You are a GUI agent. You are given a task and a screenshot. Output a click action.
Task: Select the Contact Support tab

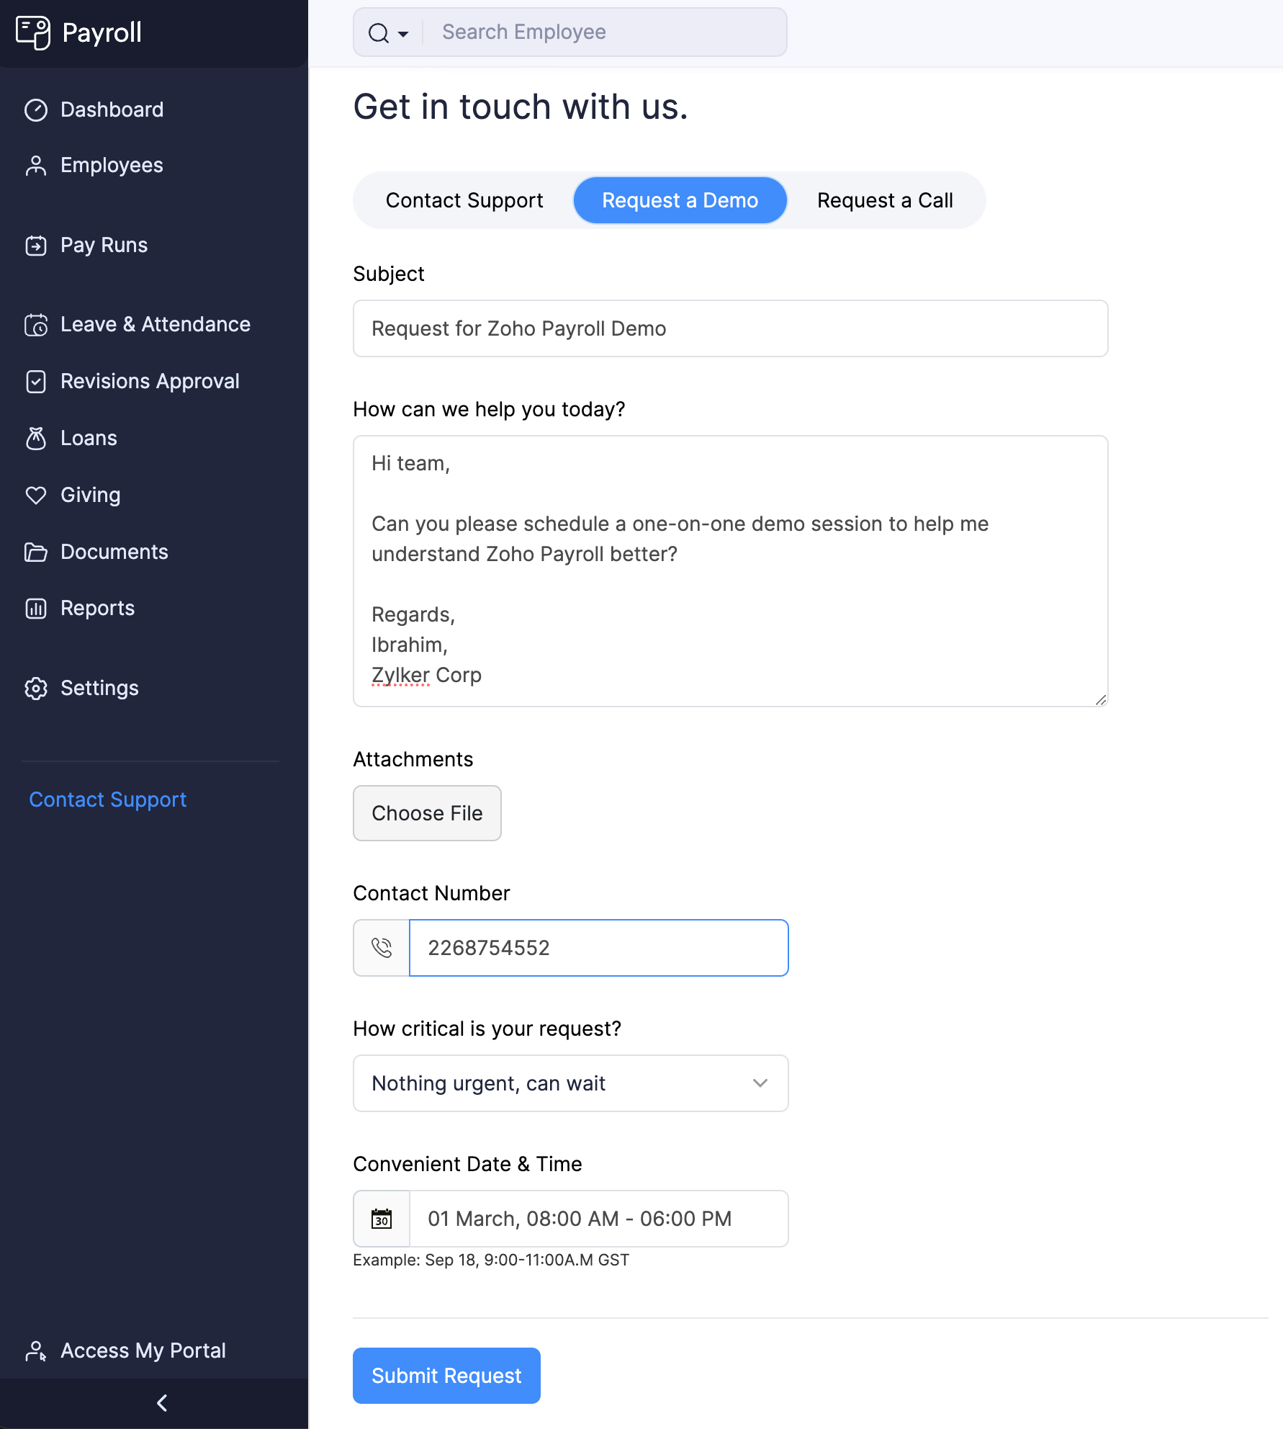point(464,200)
